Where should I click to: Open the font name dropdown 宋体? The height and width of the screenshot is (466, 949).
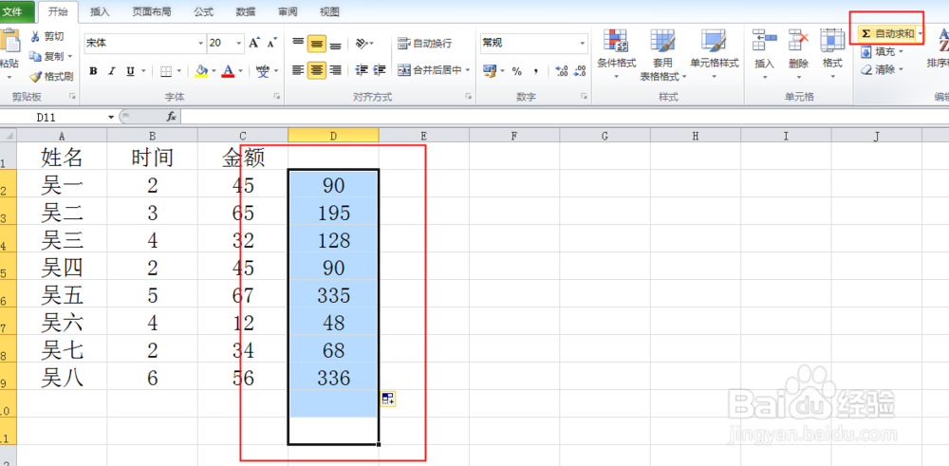[201, 43]
